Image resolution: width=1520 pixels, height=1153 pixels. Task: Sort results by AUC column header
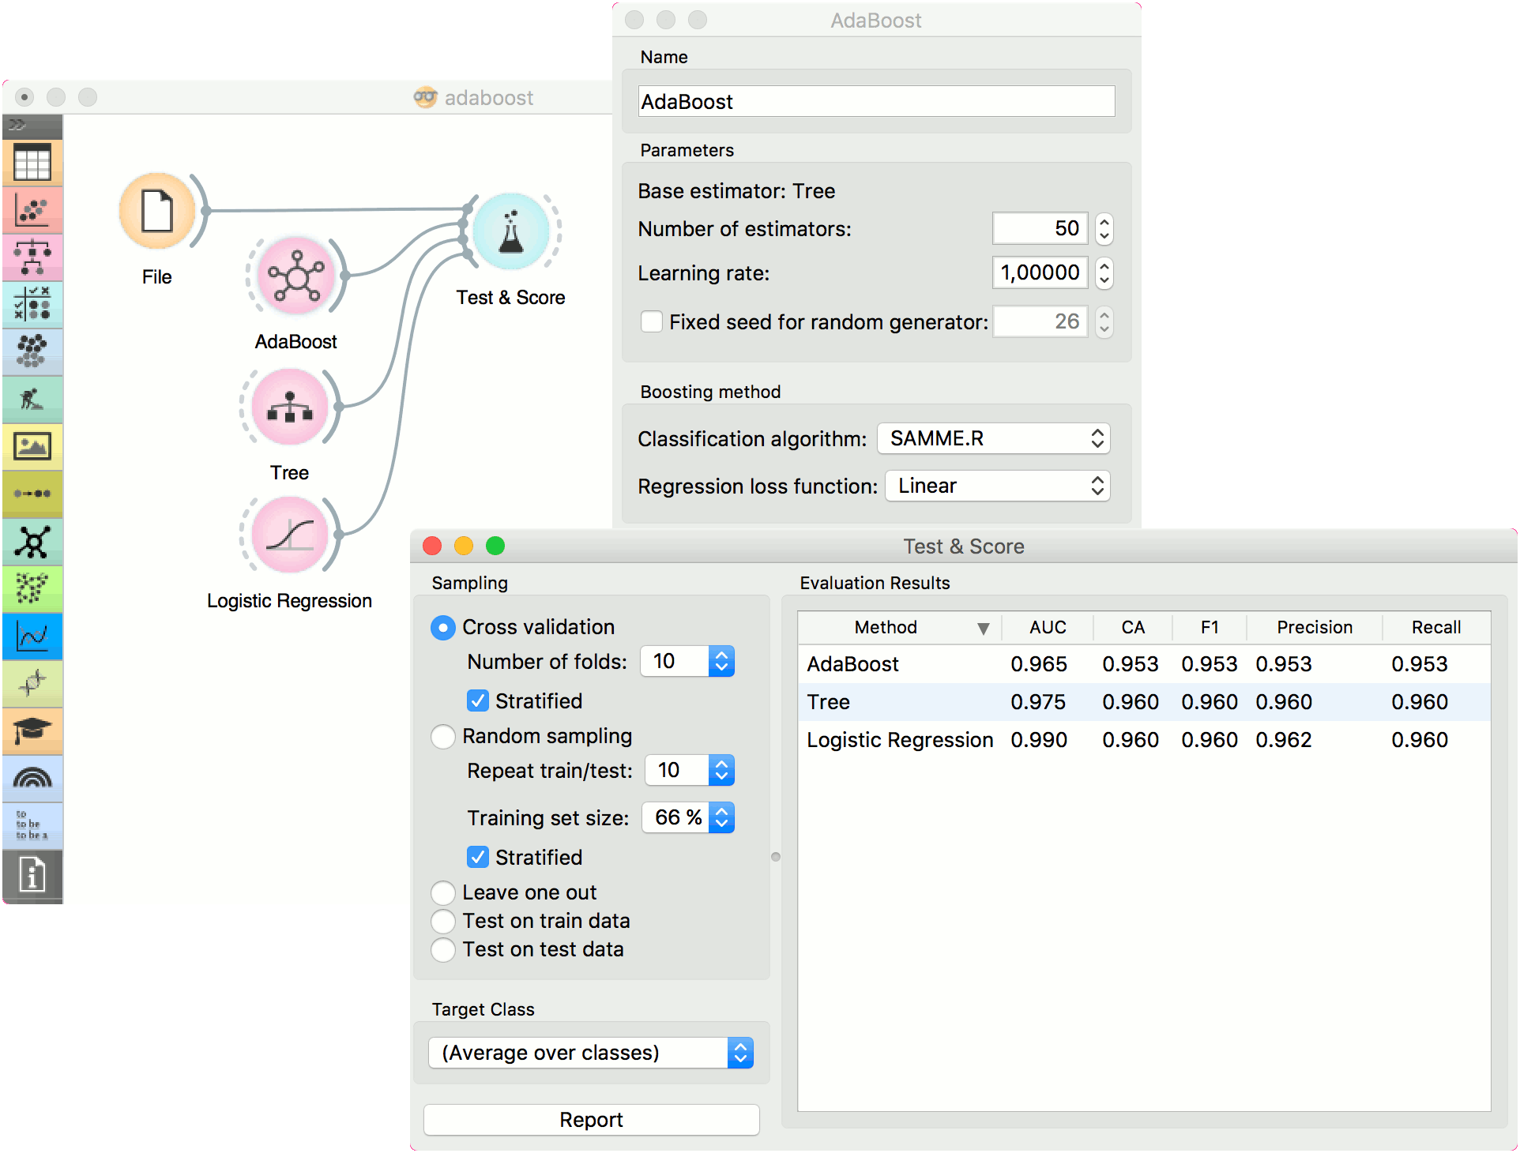[x=1048, y=628]
